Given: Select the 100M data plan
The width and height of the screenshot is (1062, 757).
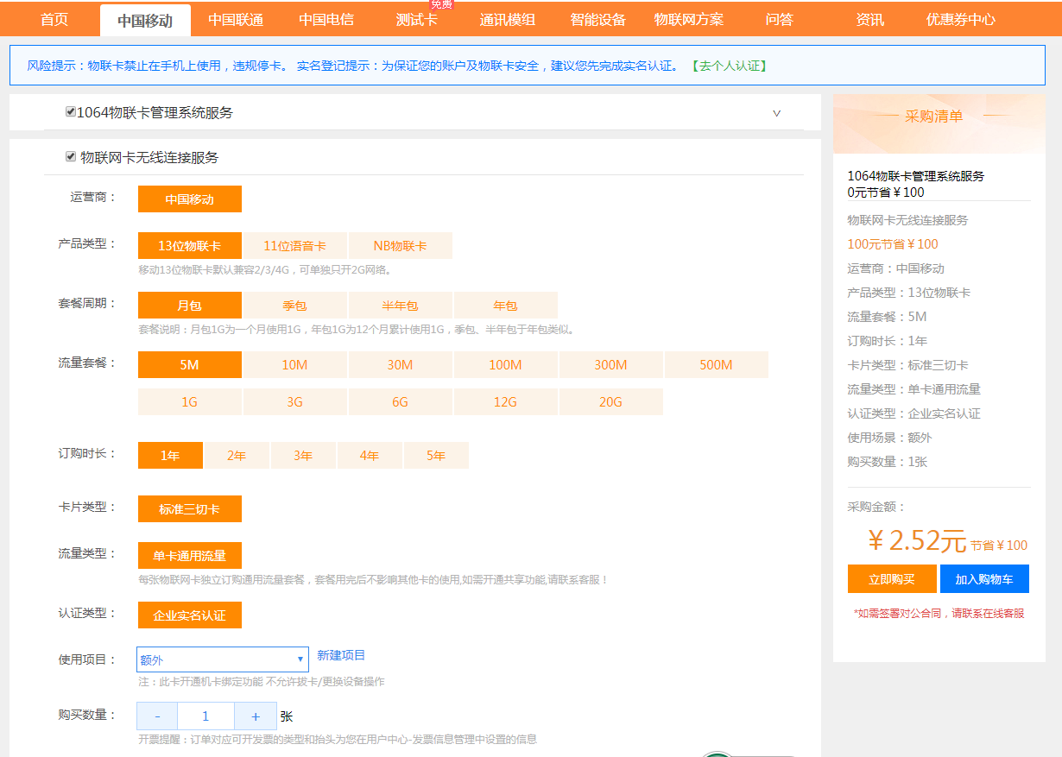Looking at the screenshot, I should [505, 365].
